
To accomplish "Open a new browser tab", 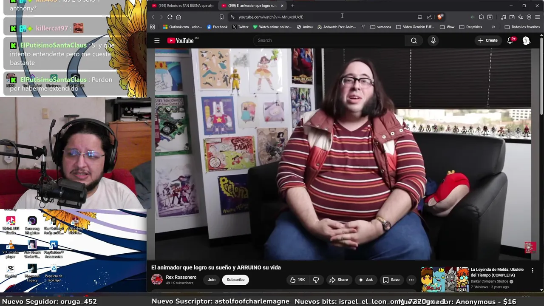I will click(293, 6).
